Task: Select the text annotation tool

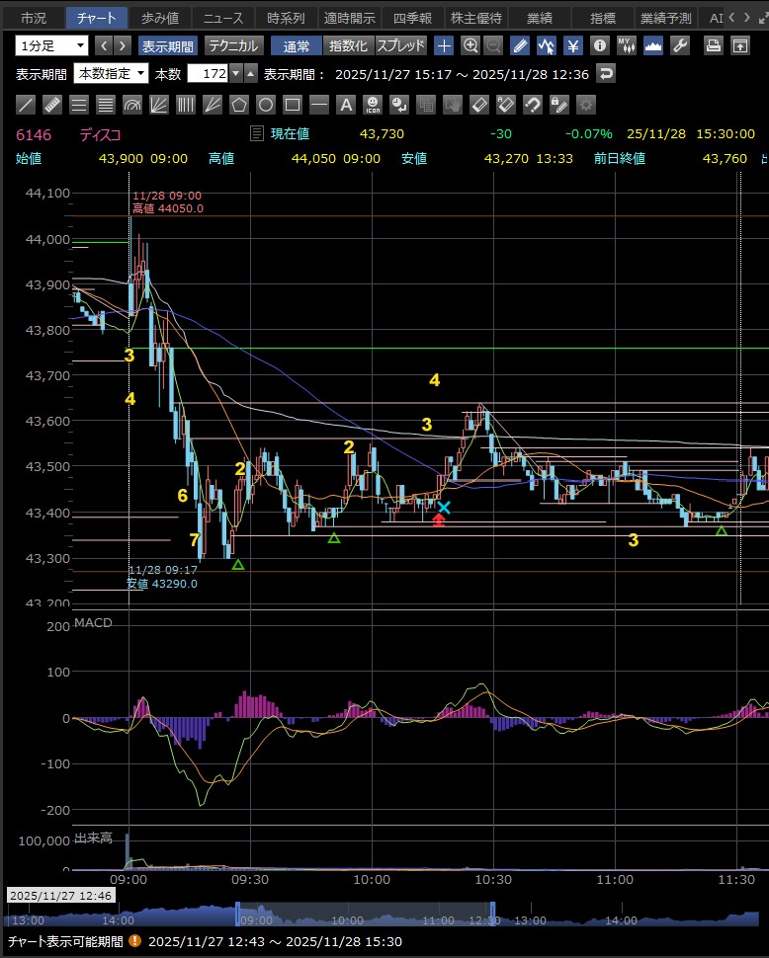Action: pyautogui.click(x=346, y=104)
